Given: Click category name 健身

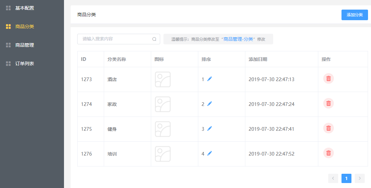Looking at the screenshot, I should [x=112, y=129].
